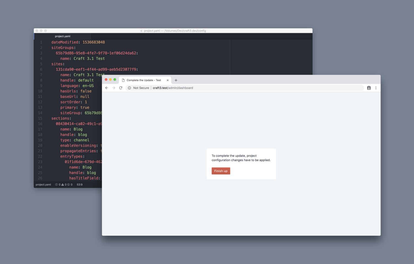Select the Complete the Update - Test tab
Image resolution: width=414 pixels, height=264 pixels.
click(x=144, y=80)
